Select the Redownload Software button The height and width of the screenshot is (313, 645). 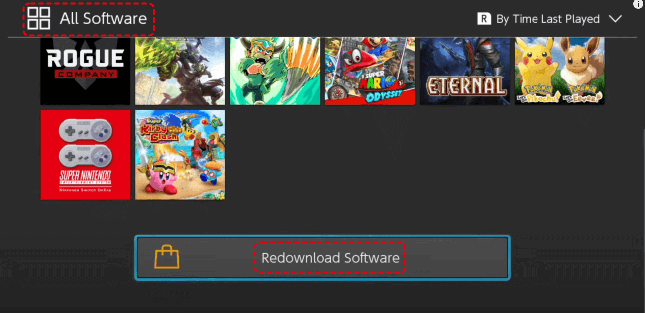pos(322,258)
